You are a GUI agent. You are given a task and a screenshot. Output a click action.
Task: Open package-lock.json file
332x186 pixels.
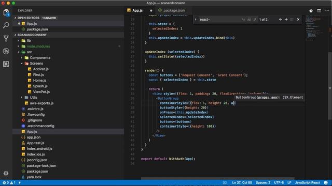pos(41,166)
